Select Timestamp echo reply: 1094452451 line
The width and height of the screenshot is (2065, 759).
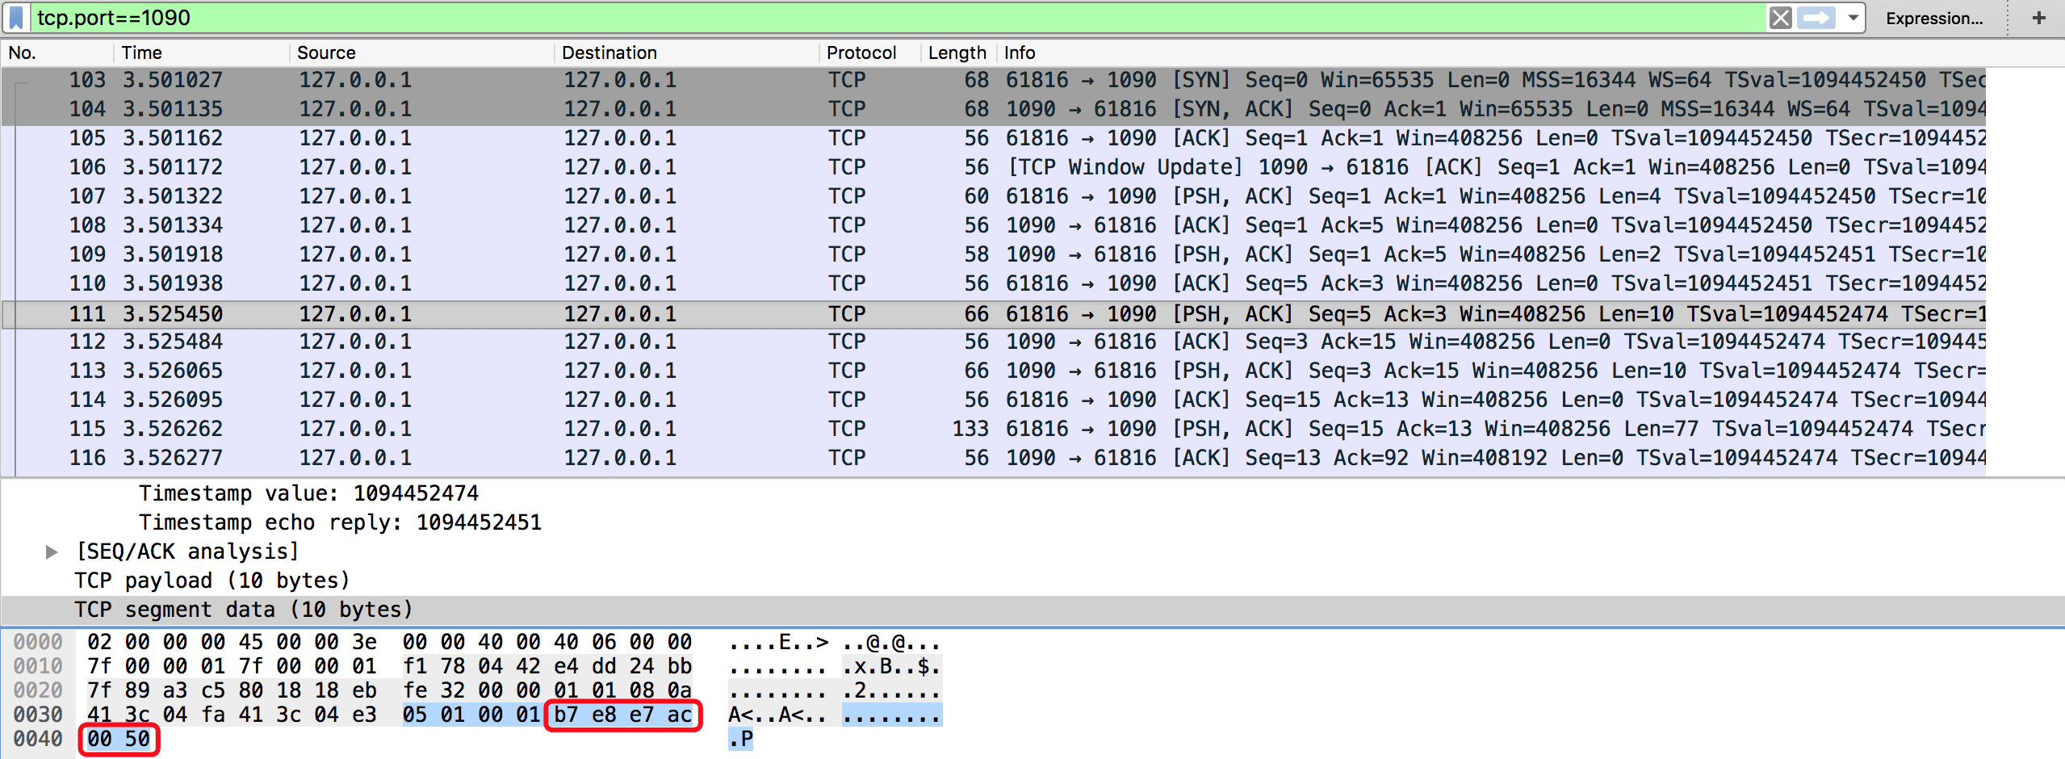click(x=1032, y=522)
